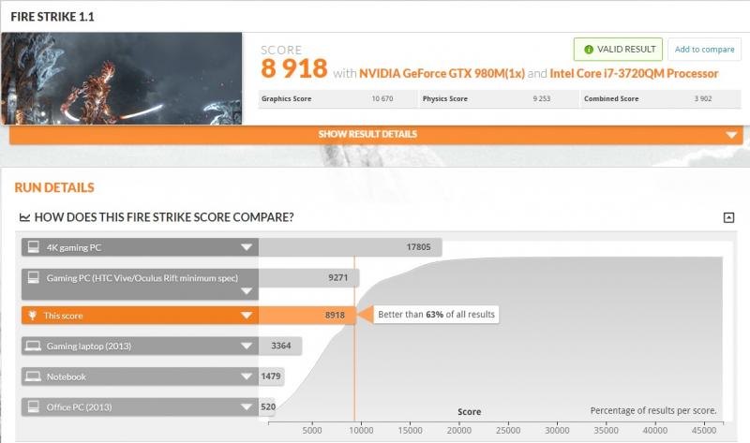Click the Percentage of results per score text

[653, 410]
